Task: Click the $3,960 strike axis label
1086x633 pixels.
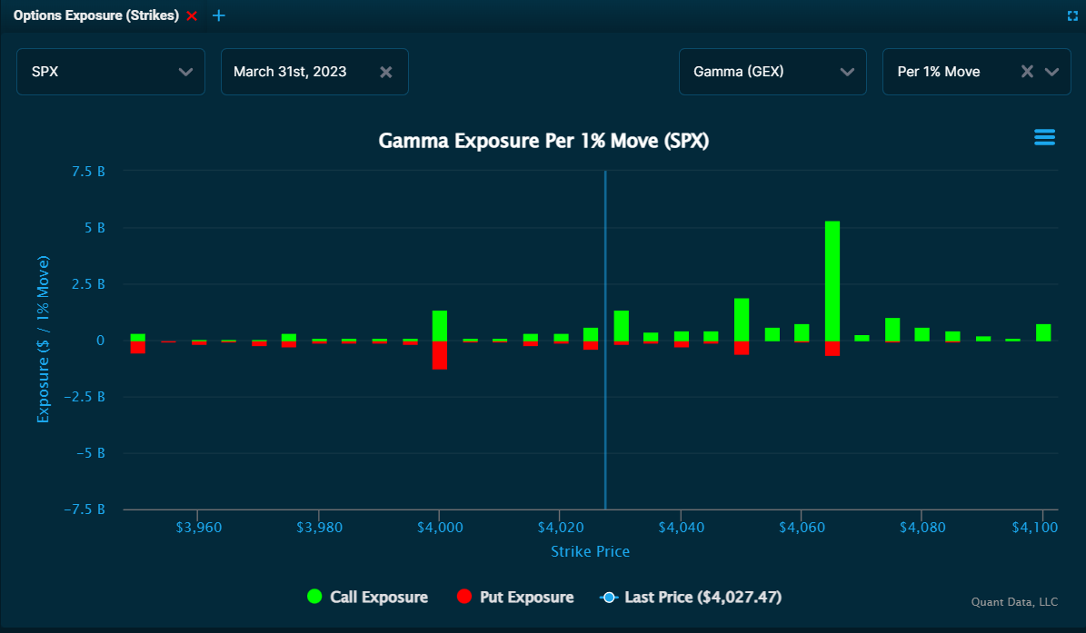Action: tap(199, 528)
